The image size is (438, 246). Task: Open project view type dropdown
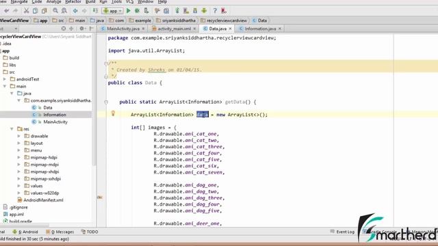8,29
